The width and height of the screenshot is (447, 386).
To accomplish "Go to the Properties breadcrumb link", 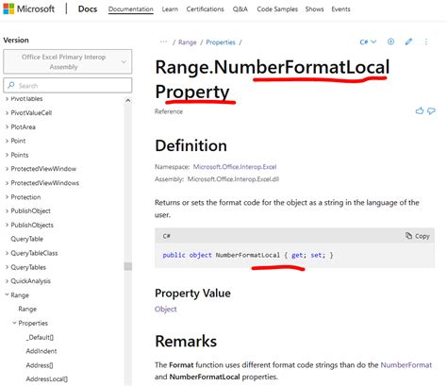I will coord(221,42).
